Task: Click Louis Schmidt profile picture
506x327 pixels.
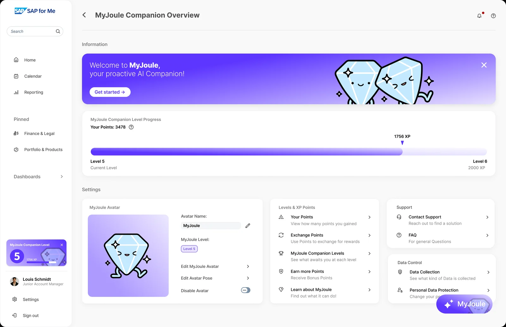Action: tap(15, 281)
